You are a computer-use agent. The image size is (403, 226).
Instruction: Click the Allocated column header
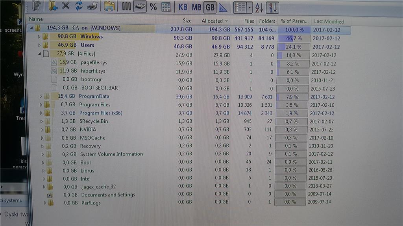pyautogui.click(x=213, y=21)
